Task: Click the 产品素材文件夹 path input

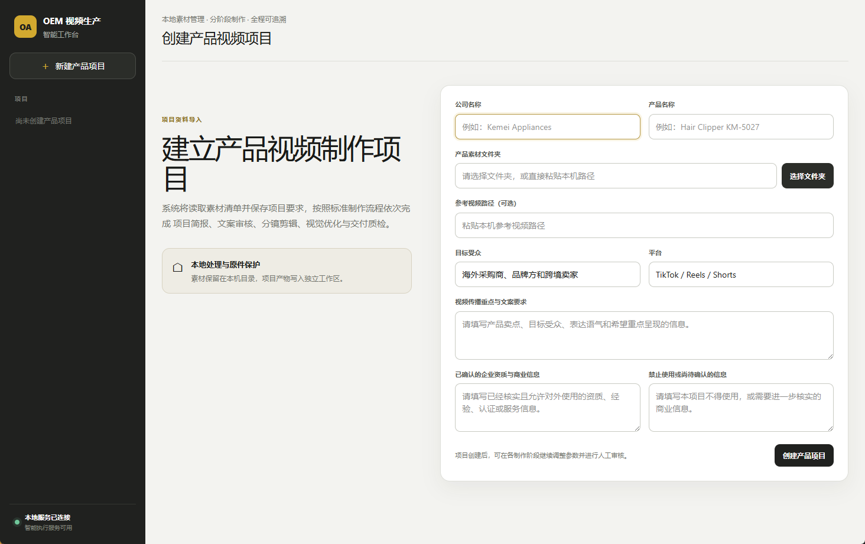Action: [616, 176]
